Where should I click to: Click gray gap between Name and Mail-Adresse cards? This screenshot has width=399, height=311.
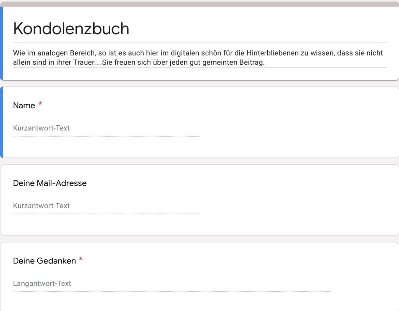pos(199,161)
